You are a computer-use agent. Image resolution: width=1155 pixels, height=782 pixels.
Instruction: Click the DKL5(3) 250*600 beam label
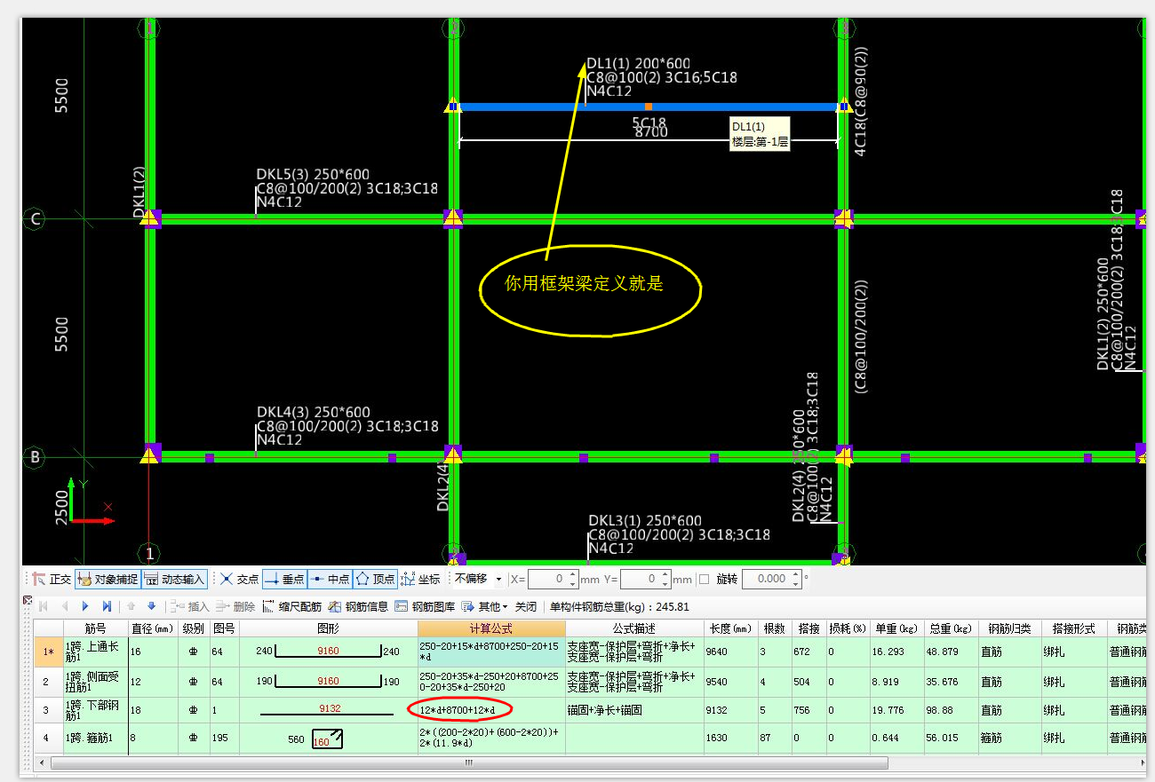[x=313, y=175]
